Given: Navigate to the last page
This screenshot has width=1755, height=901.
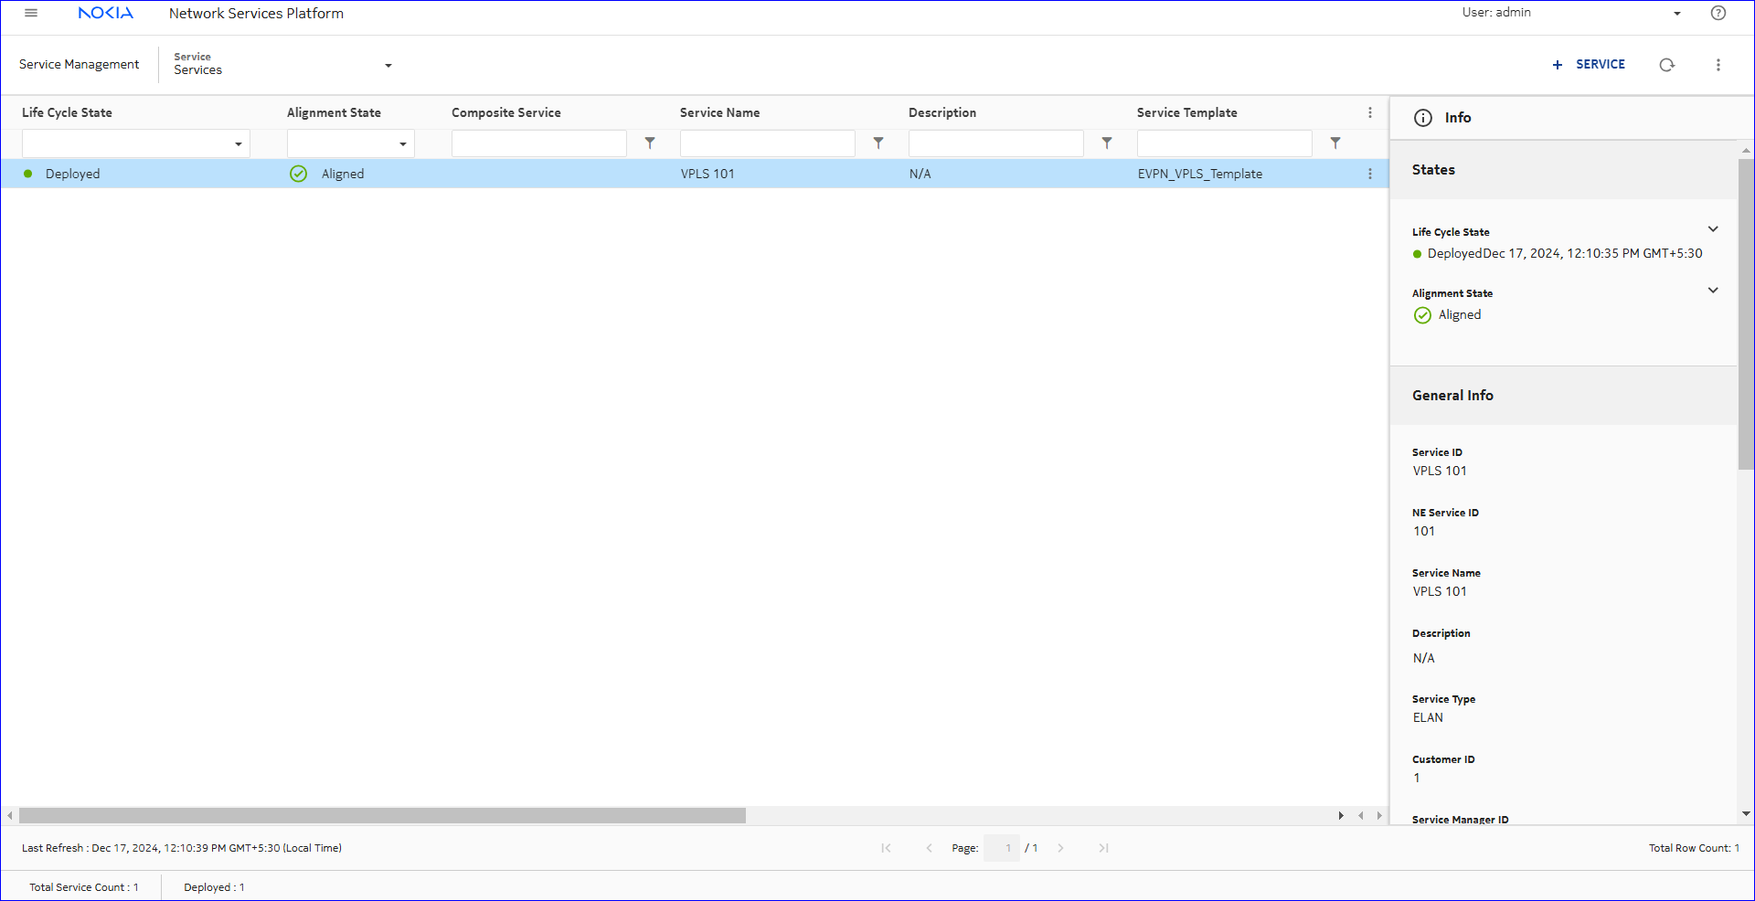Looking at the screenshot, I should [x=1103, y=848].
